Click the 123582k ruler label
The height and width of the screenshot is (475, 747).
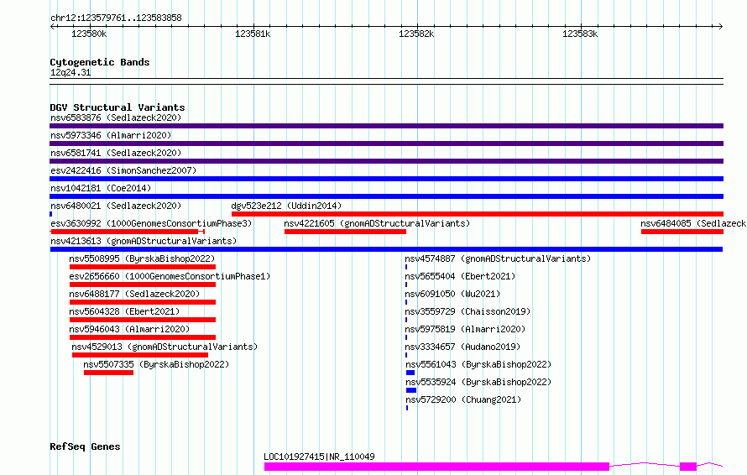[416, 34]
